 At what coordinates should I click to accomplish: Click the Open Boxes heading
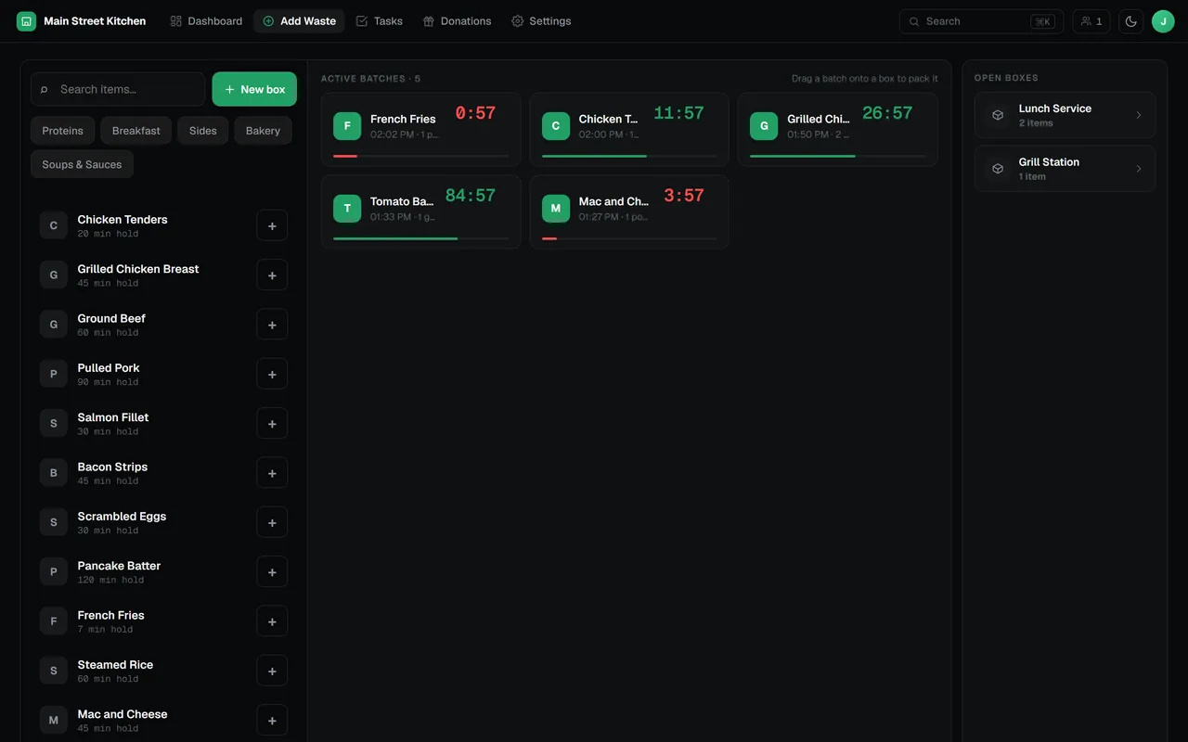pos(1006,78)
